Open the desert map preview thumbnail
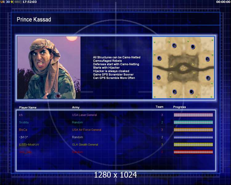The image size is (231, 185). [x=183, y=68]
